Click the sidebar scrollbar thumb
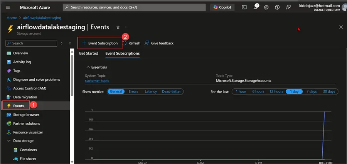Screen dimensions: 347x164 [x=72, y=75]
